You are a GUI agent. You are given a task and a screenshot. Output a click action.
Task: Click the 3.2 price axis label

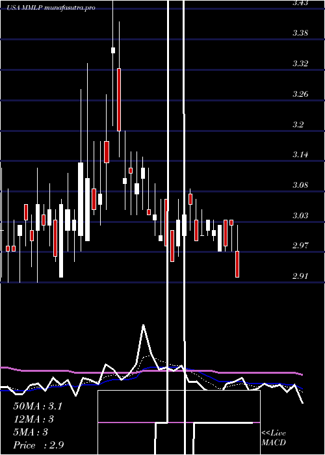coord(298,125)
